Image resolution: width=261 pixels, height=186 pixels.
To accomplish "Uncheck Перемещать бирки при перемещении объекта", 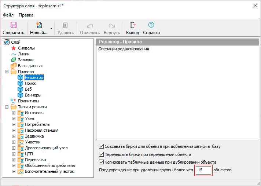I will (x=102, y=154).
